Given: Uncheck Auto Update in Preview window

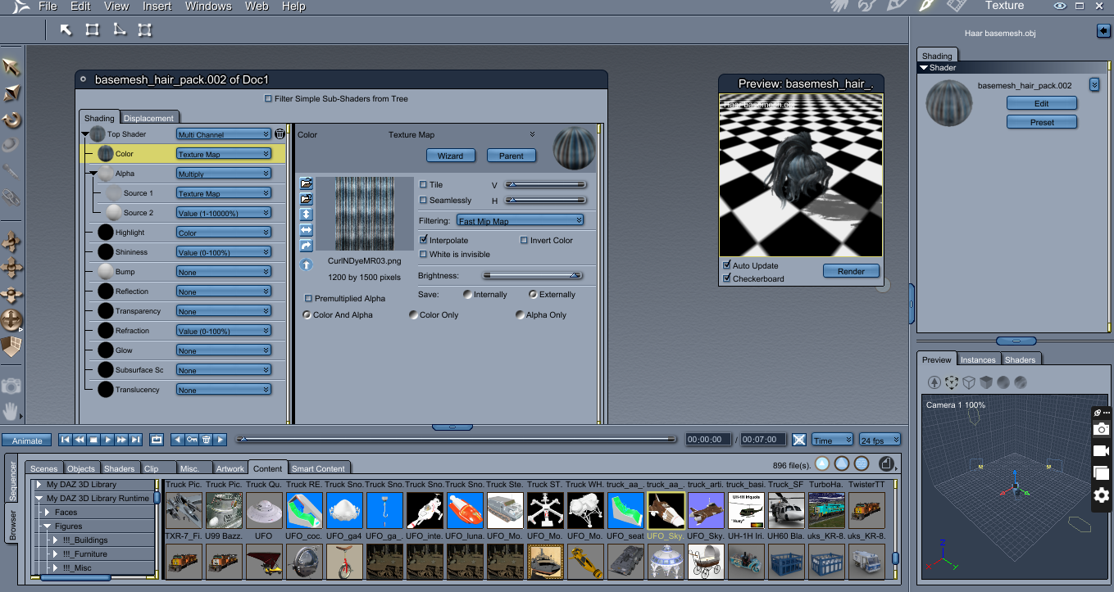Looking at the screenshot, I should tap(726, 265).
